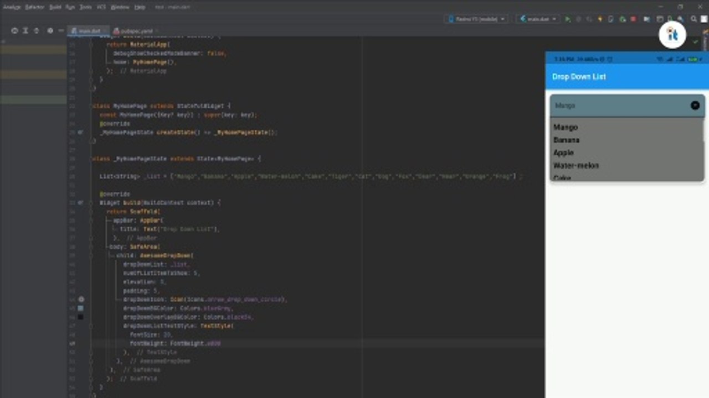The width and height of the screenshot is (709, 398).
Task: Open the Window menu
Action: click(120, 7)
